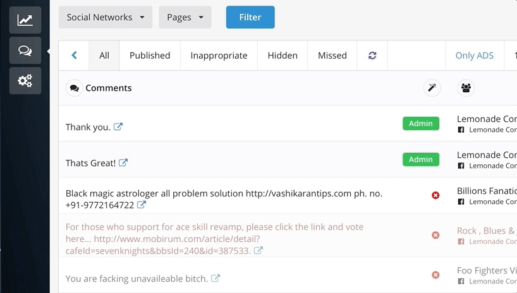
Task: Open the comments sidebar icon
Action: pos(25,51)
